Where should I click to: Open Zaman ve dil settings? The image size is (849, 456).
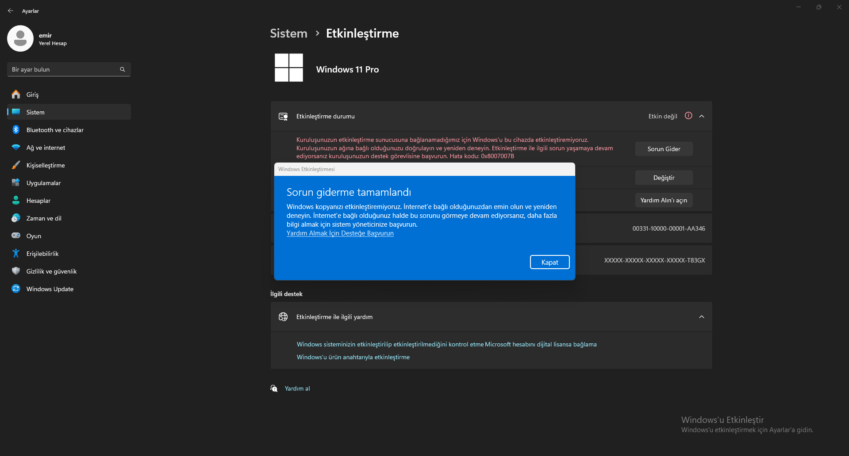point(69,218)
